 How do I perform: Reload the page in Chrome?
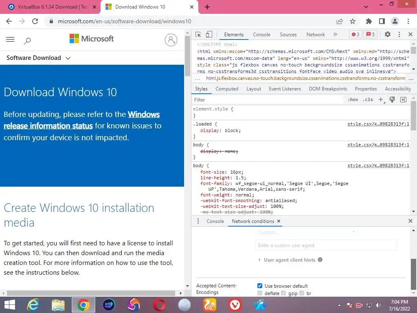pyautogui.click(x=35, y=21)
